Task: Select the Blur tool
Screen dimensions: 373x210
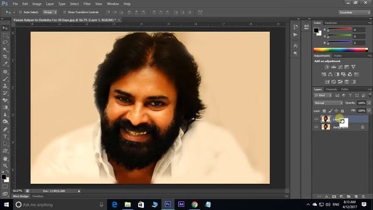Action: (x=5, y=114)
